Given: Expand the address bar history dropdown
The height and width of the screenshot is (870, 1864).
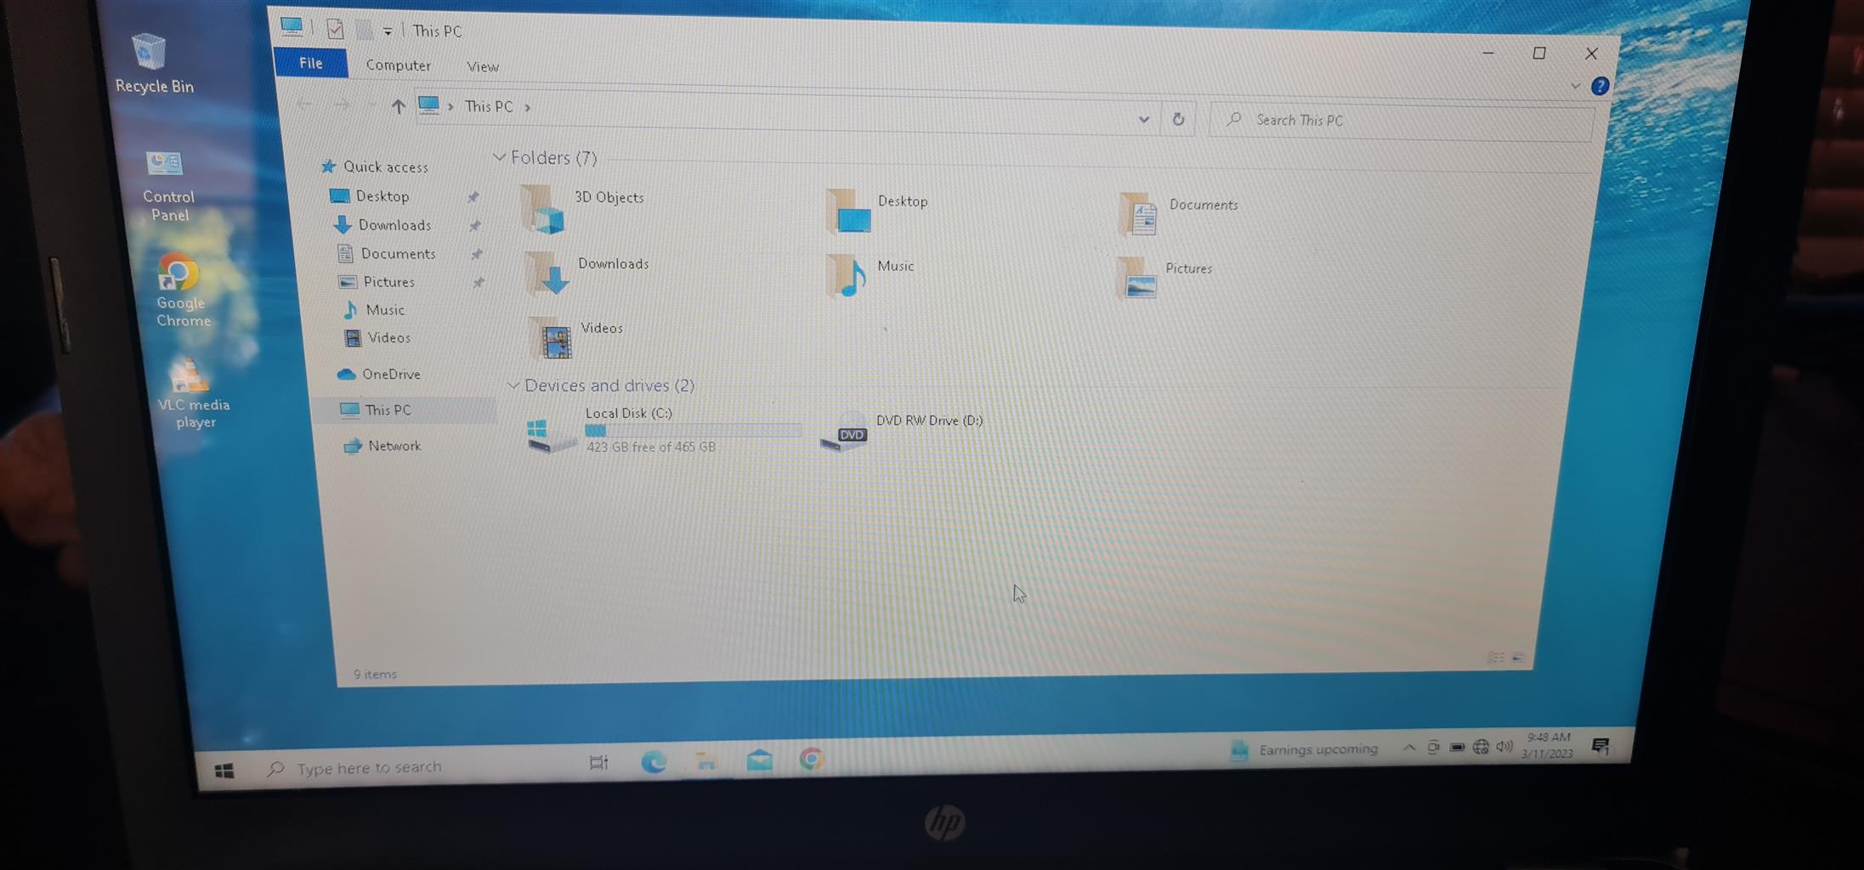Looking at the screenshot, I should click(x=1143, y=120).
